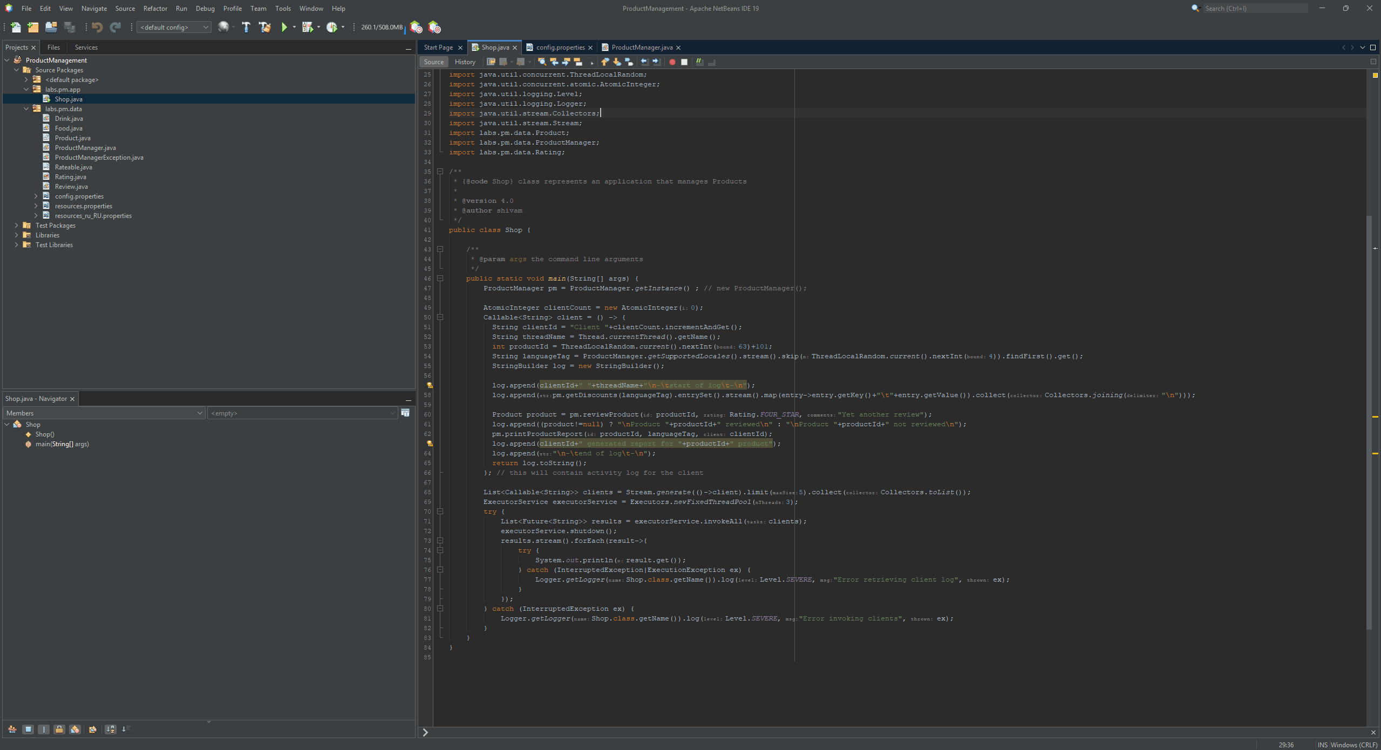Viewport: 1381px width, 750px height.
Task: Click the Clean and Build Project icon
Action: (x=265, y=27)
